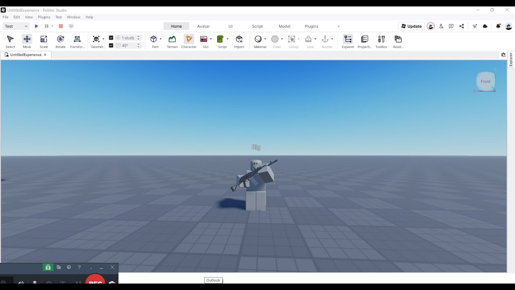Open the user account avatar menu
This screenshot has height=290, width=515.
coord(509,26)
